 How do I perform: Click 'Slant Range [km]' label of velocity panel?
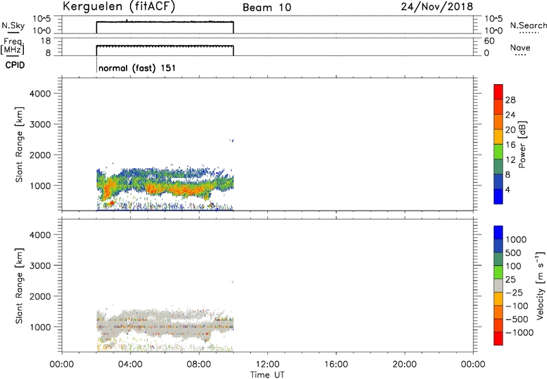[x=19, y=286]
